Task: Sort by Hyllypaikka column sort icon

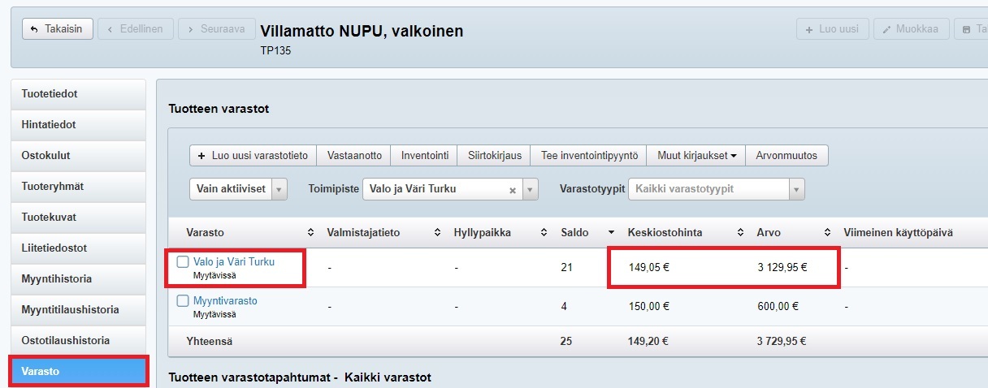Action: (545, 233)
